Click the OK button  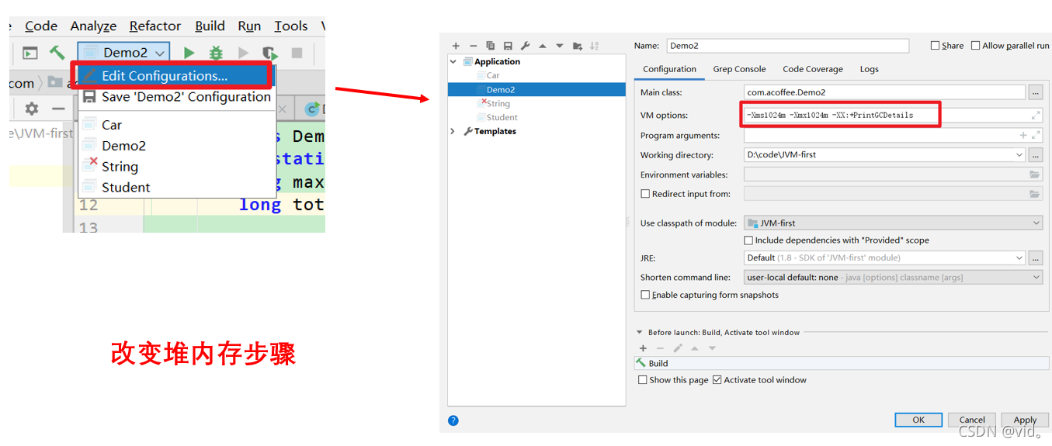click(918, 420)
